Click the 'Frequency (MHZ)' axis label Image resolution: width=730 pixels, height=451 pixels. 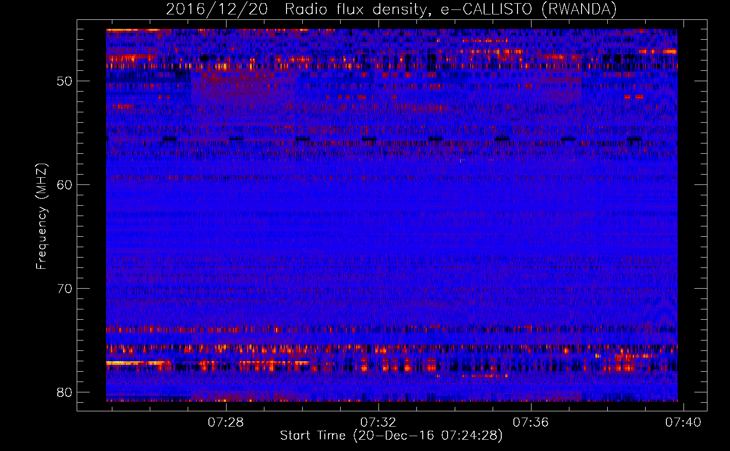tap(42, 216)
